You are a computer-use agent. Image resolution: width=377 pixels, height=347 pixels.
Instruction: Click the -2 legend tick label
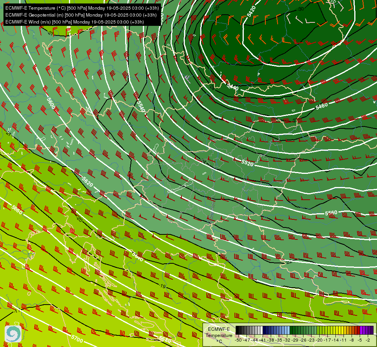point(368,340)
